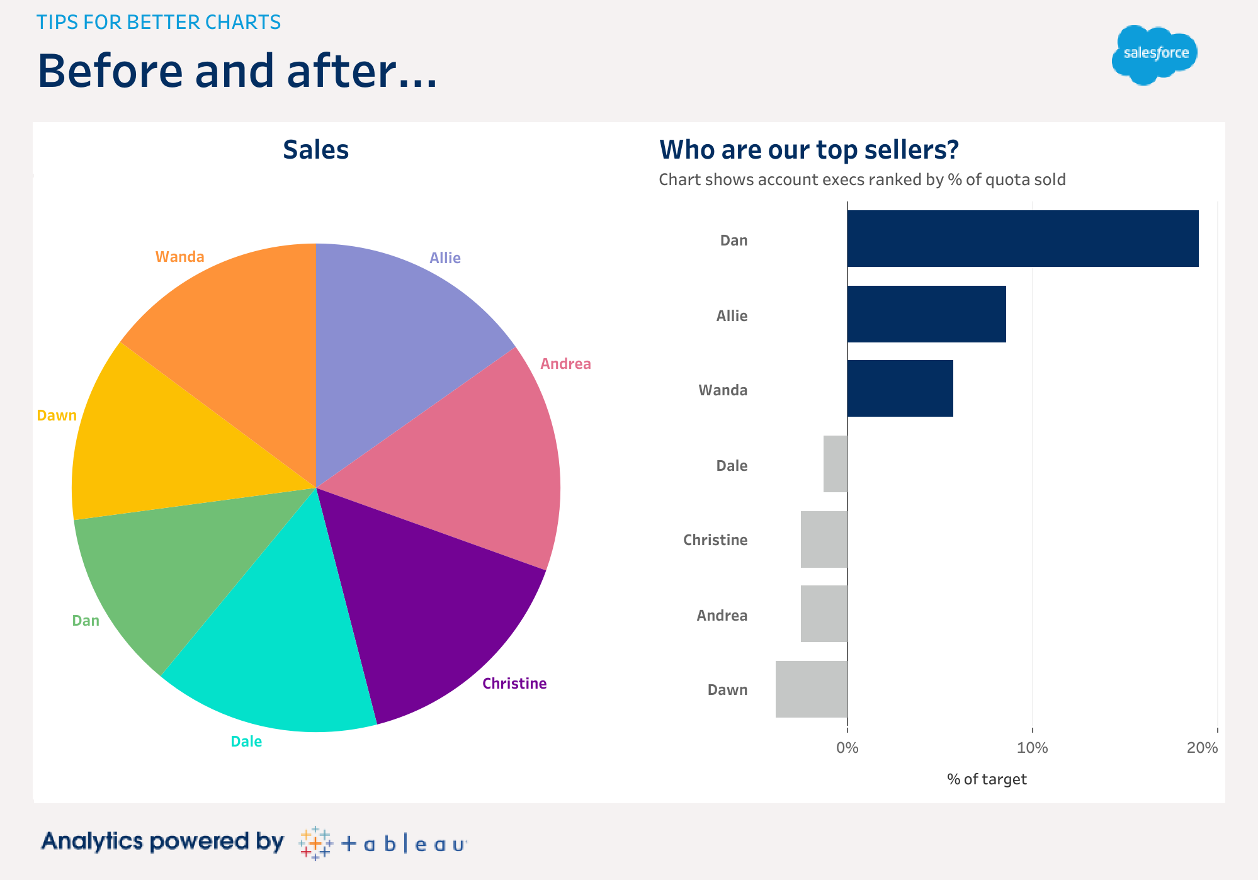This screenshot has height=880, width=1258.
Task: Click the '% of target' axis title
Action: point(987,779)
